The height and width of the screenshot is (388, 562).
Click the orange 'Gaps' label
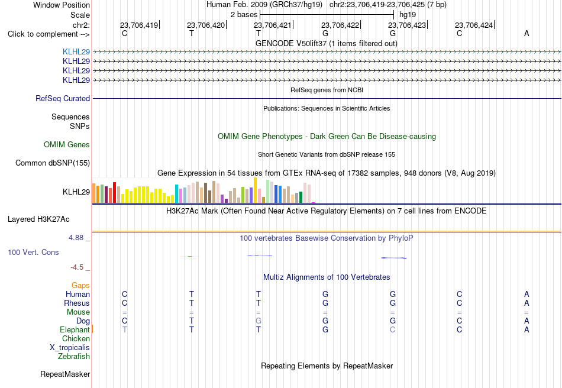pyautogui.click(x=80, y=286)
